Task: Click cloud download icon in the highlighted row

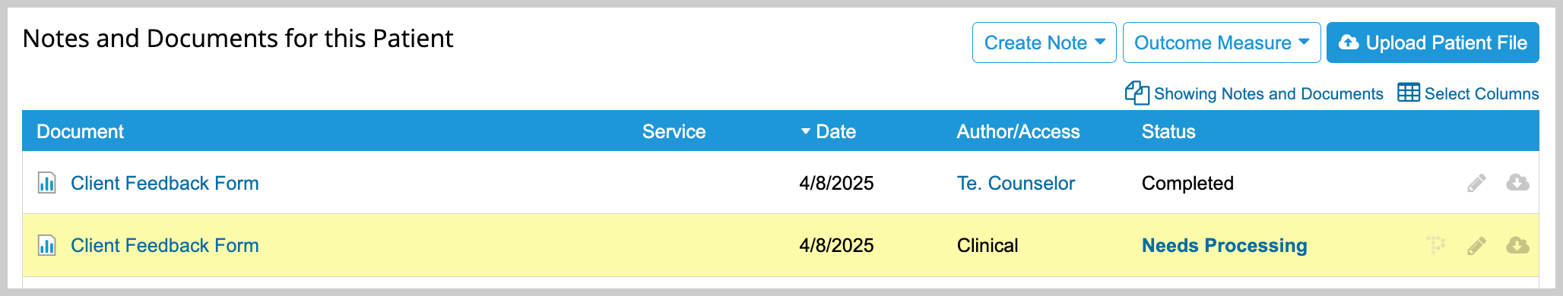Action: 1517,245
